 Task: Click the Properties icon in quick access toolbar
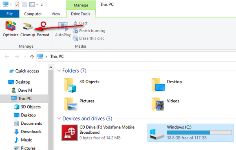coord(17,4)
